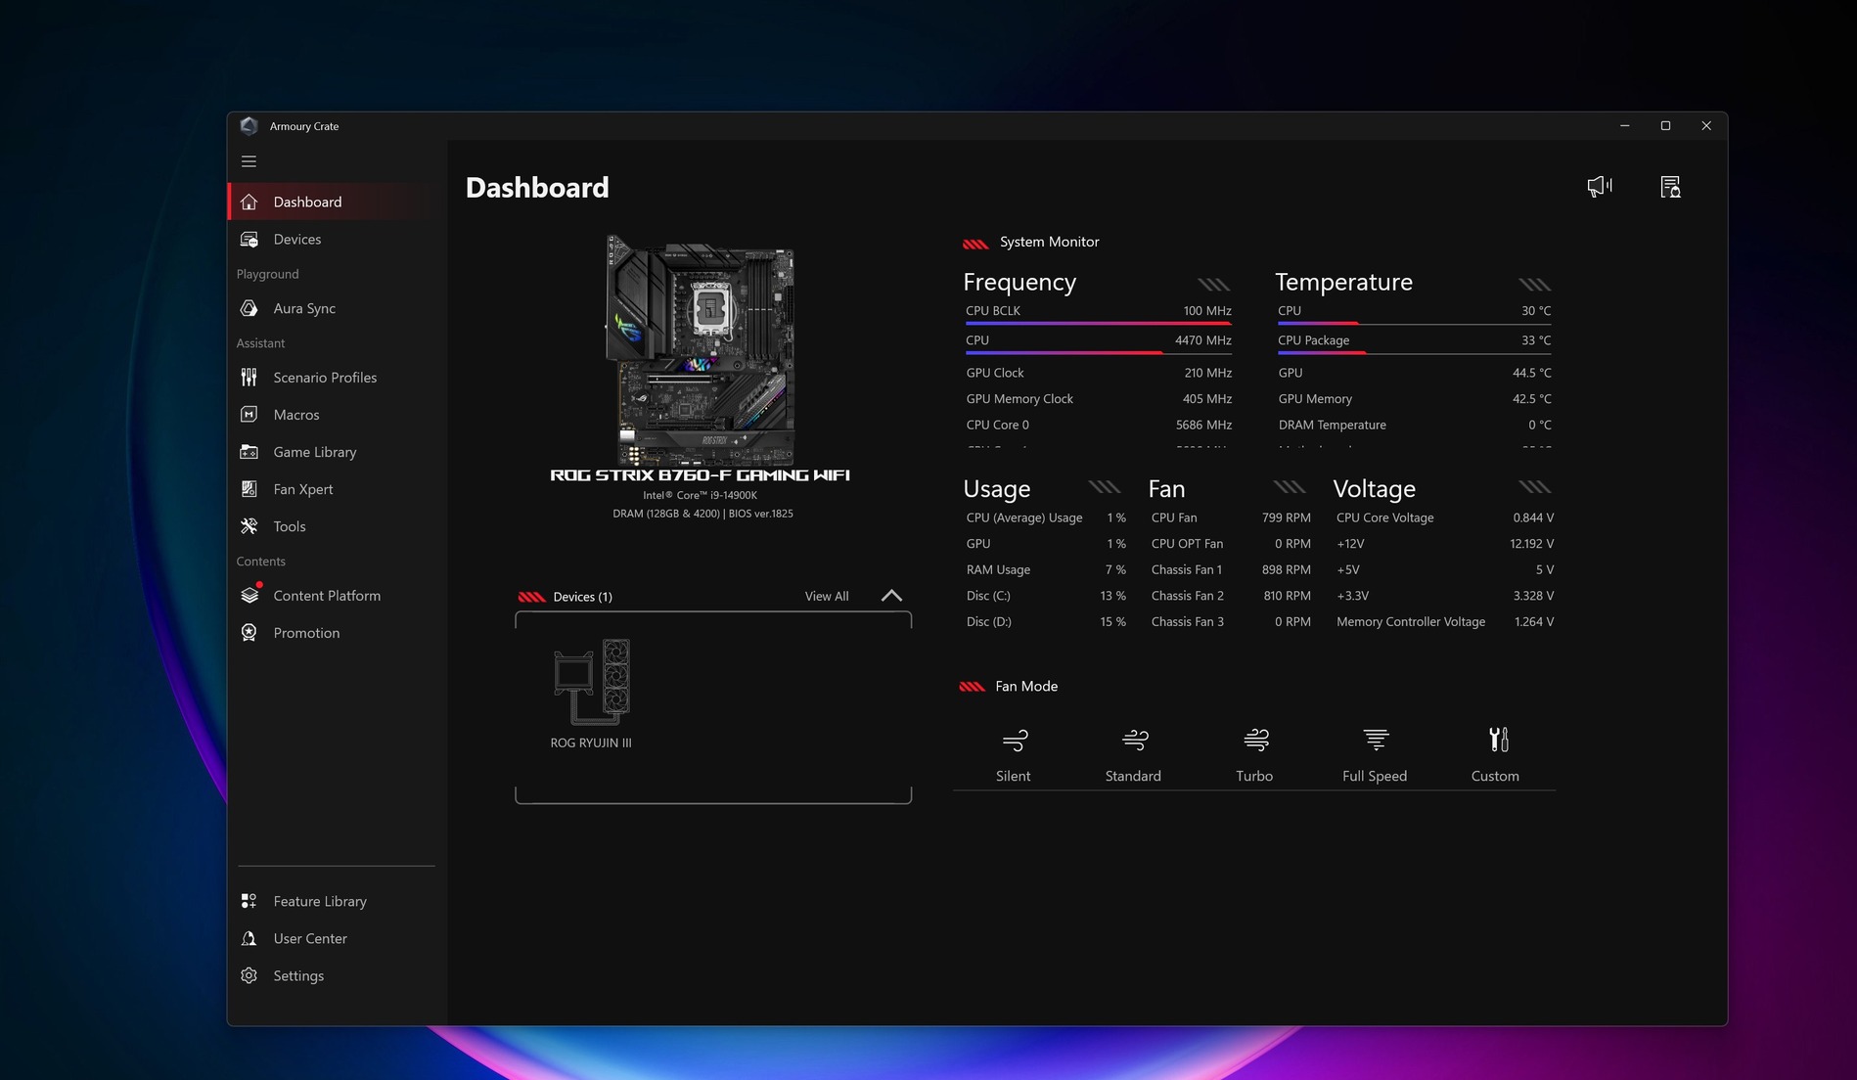This screenshot has height=1080, width=1857.
Task: Click the Macros icon
Action: pyautogui.click(x=249, y=415)
